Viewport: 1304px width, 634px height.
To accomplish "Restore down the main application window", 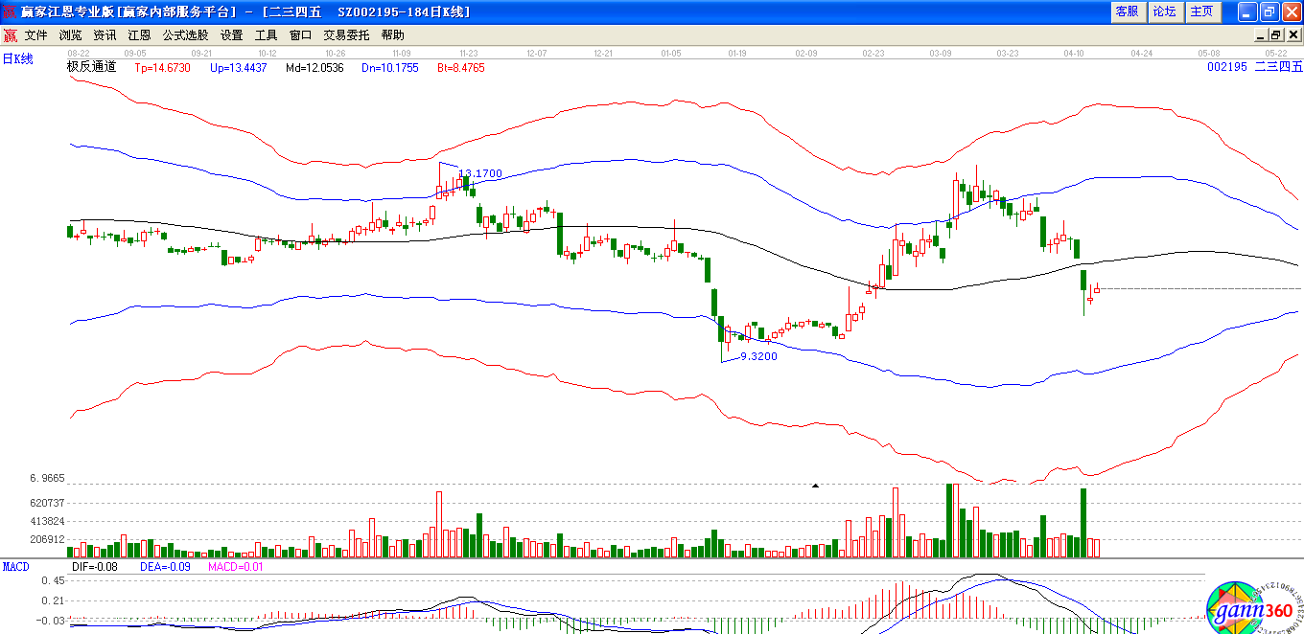I will (1269, 11).
